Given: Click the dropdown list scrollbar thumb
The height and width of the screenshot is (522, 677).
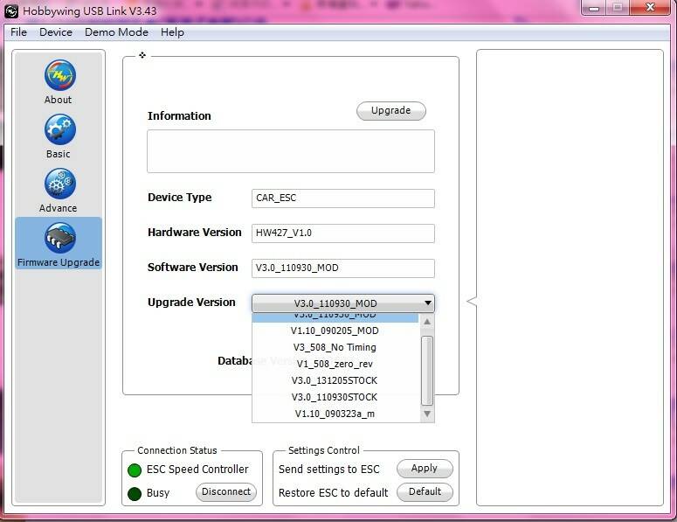Looking at the screenshot, I should tap(427, 371).
